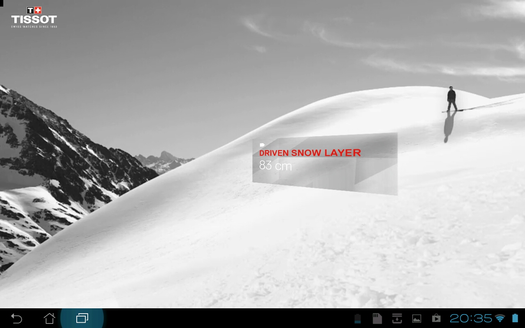Open the download notification icon

click(397, 318)
